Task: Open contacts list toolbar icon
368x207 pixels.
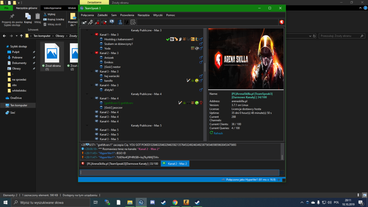Action: (120, 22)
